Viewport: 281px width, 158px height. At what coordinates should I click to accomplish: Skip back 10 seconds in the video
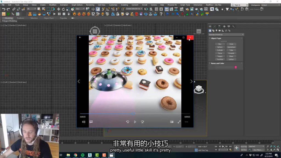click(128, 122)
